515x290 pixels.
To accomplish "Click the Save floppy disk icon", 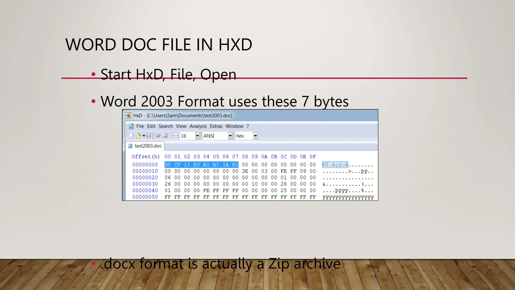I will pos(149,136).
